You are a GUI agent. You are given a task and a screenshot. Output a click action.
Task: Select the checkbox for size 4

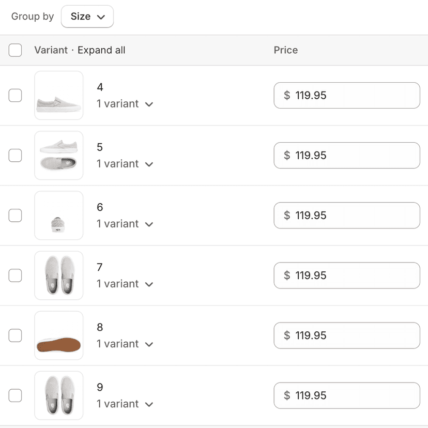(x=16, y=96)
